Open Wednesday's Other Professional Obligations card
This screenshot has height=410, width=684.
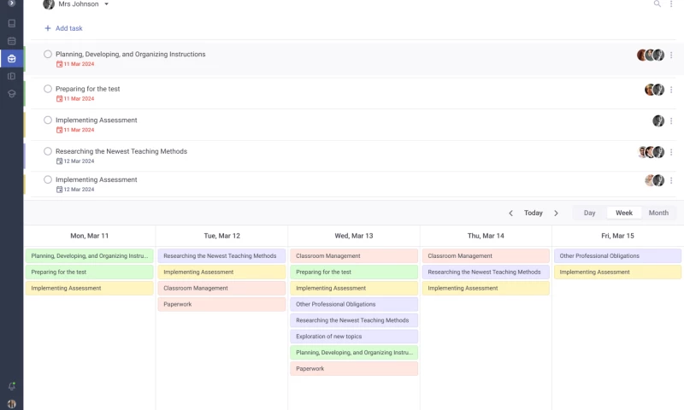pos(354,304)
